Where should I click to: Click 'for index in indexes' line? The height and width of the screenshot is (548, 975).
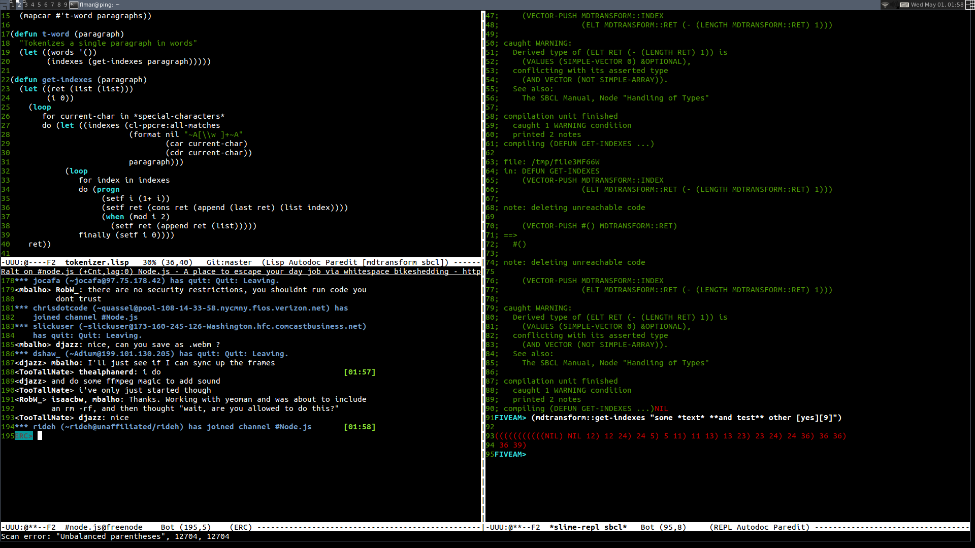(x=124, y=180)
